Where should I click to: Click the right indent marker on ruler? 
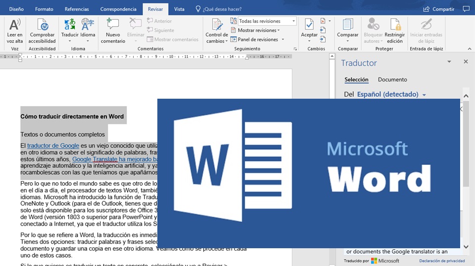tap(247, 57)
